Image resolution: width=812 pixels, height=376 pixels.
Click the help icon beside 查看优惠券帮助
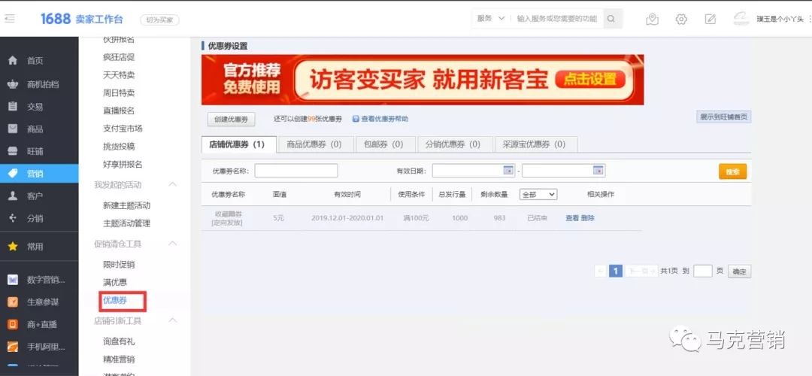point(356,119)
